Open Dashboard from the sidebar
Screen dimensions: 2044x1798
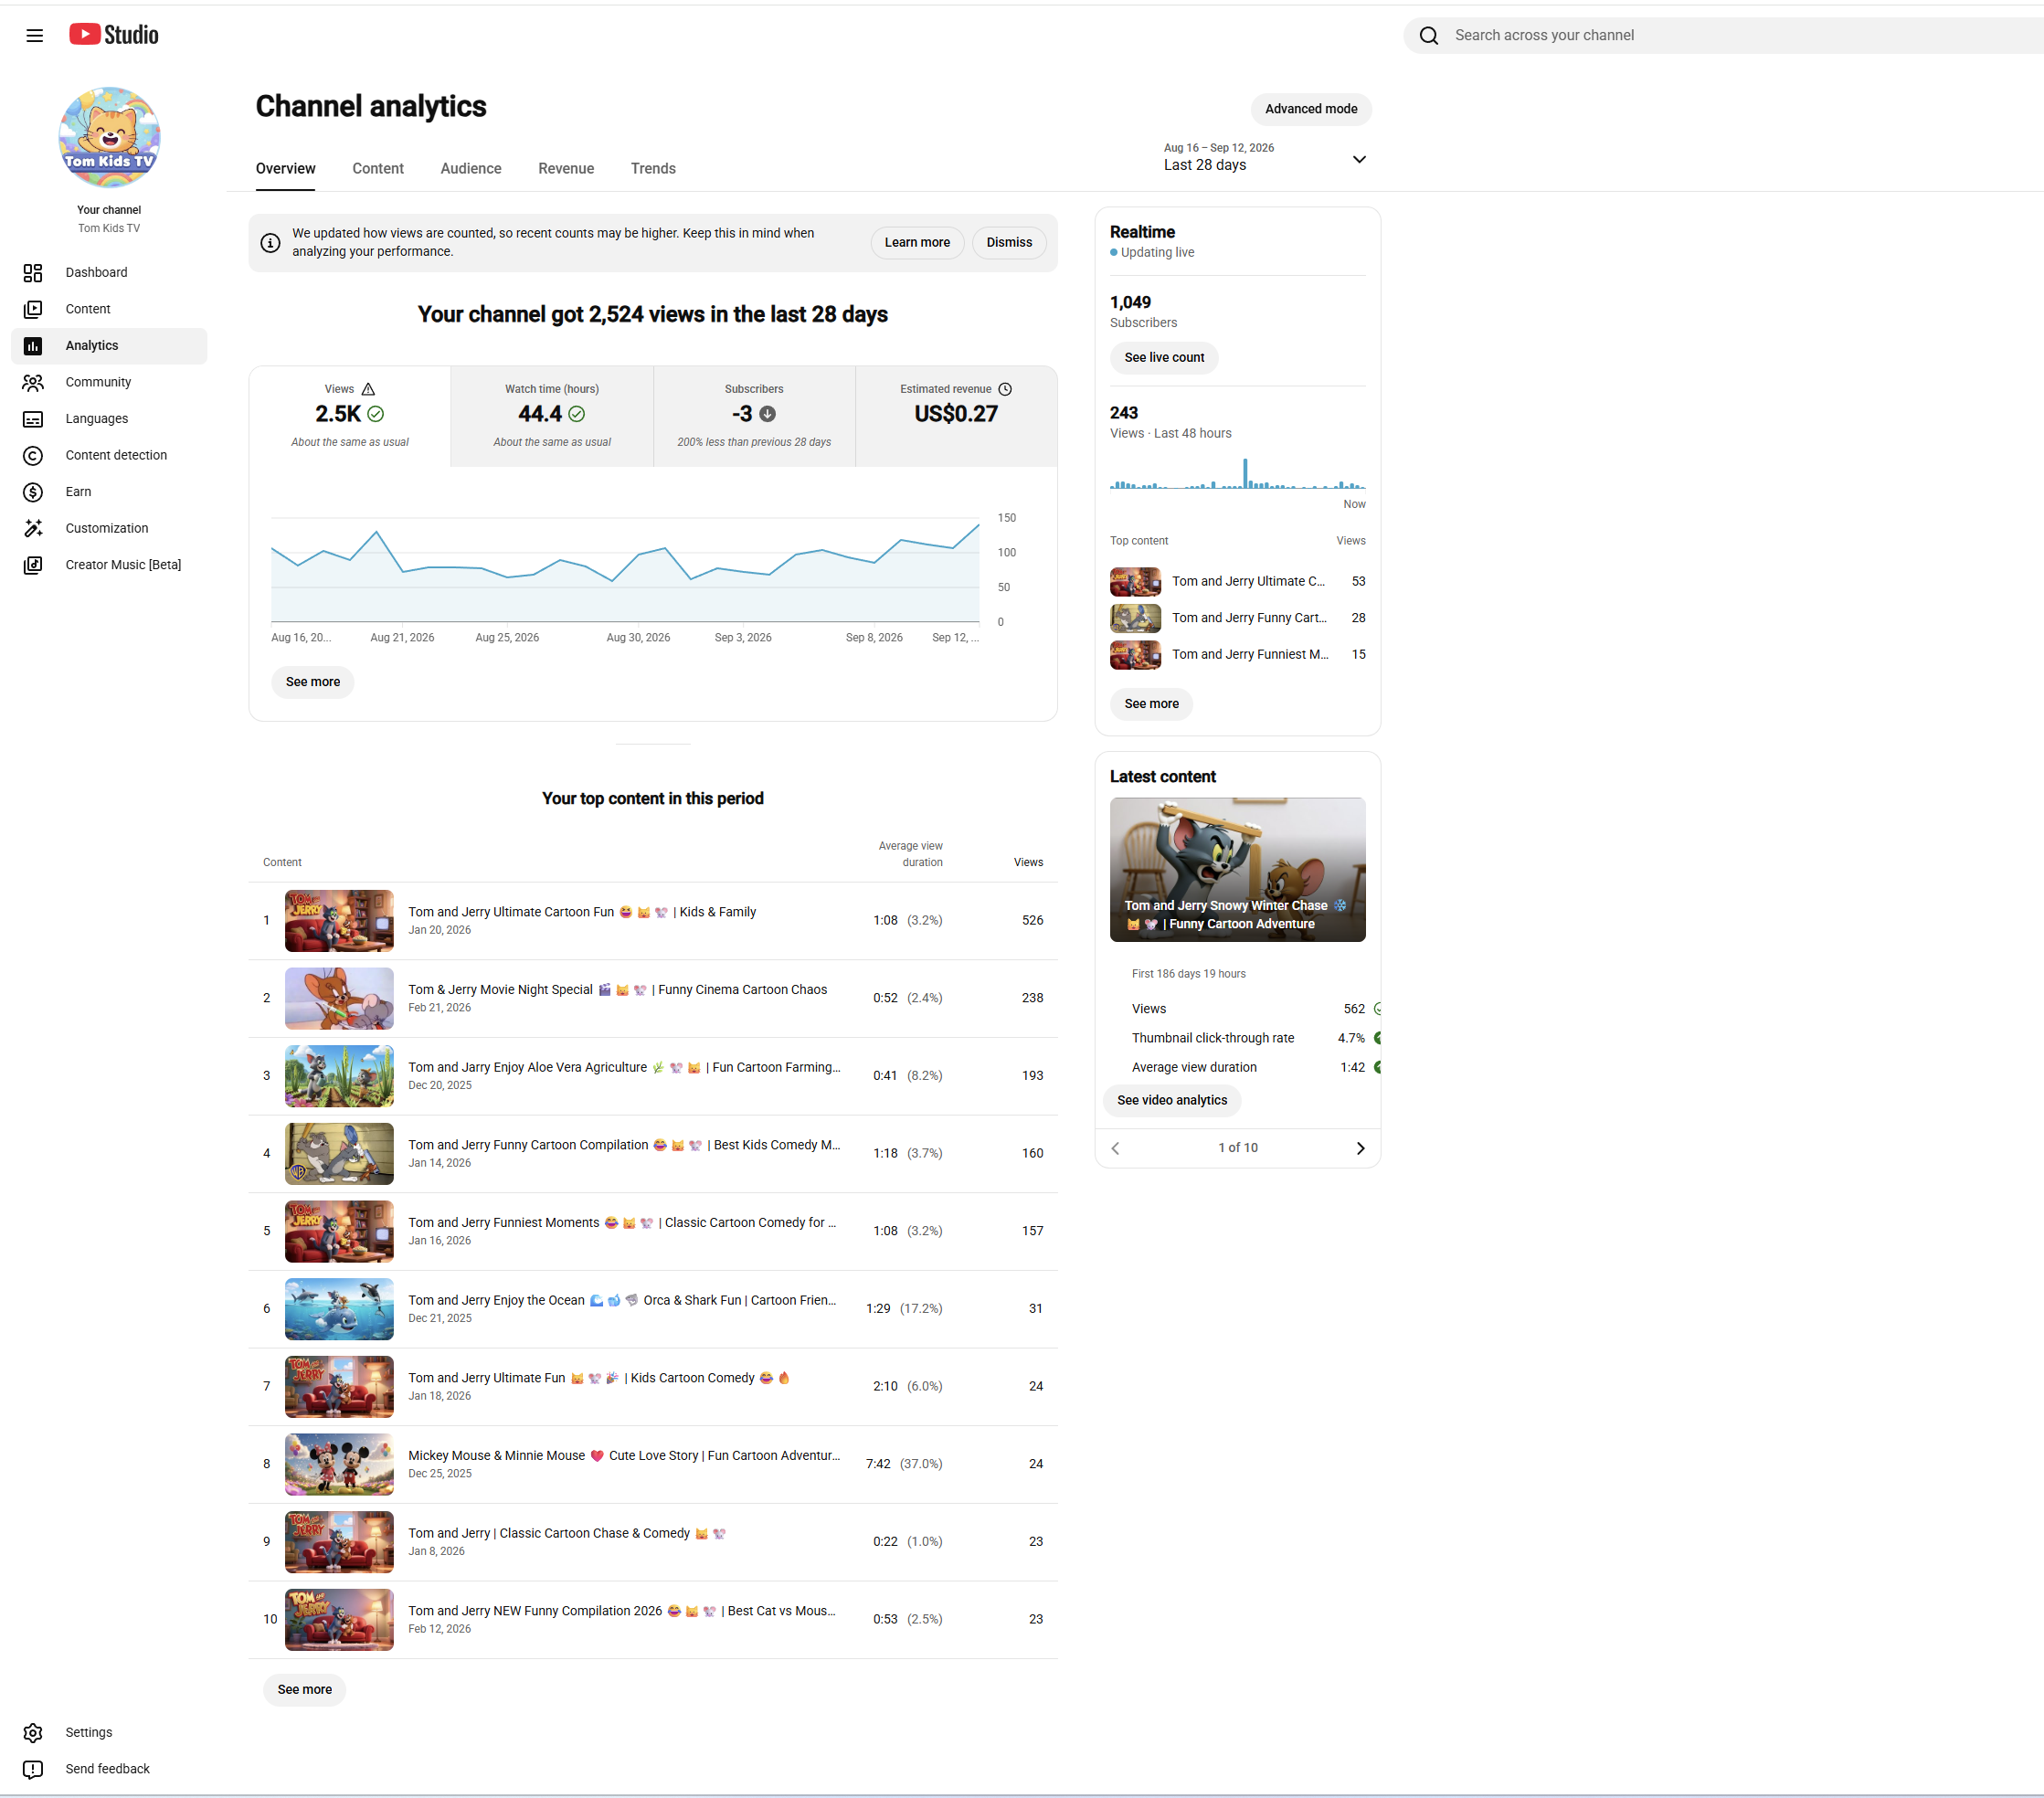(x=109, y=272)
